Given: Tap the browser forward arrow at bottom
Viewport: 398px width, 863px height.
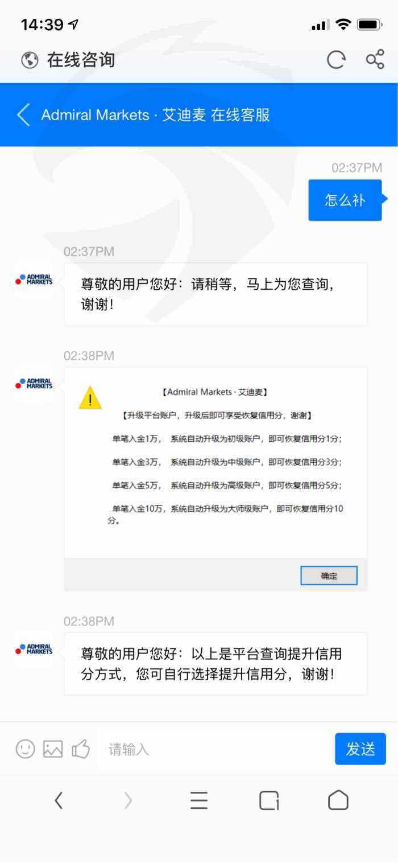Looking at the screenshot, I should click(x=128, y=801).
